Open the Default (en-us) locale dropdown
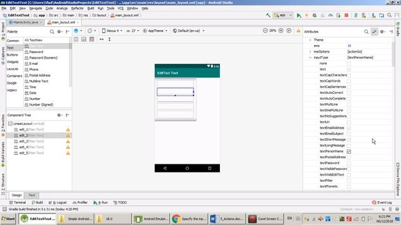401x225 pixels. pos(189,31)
